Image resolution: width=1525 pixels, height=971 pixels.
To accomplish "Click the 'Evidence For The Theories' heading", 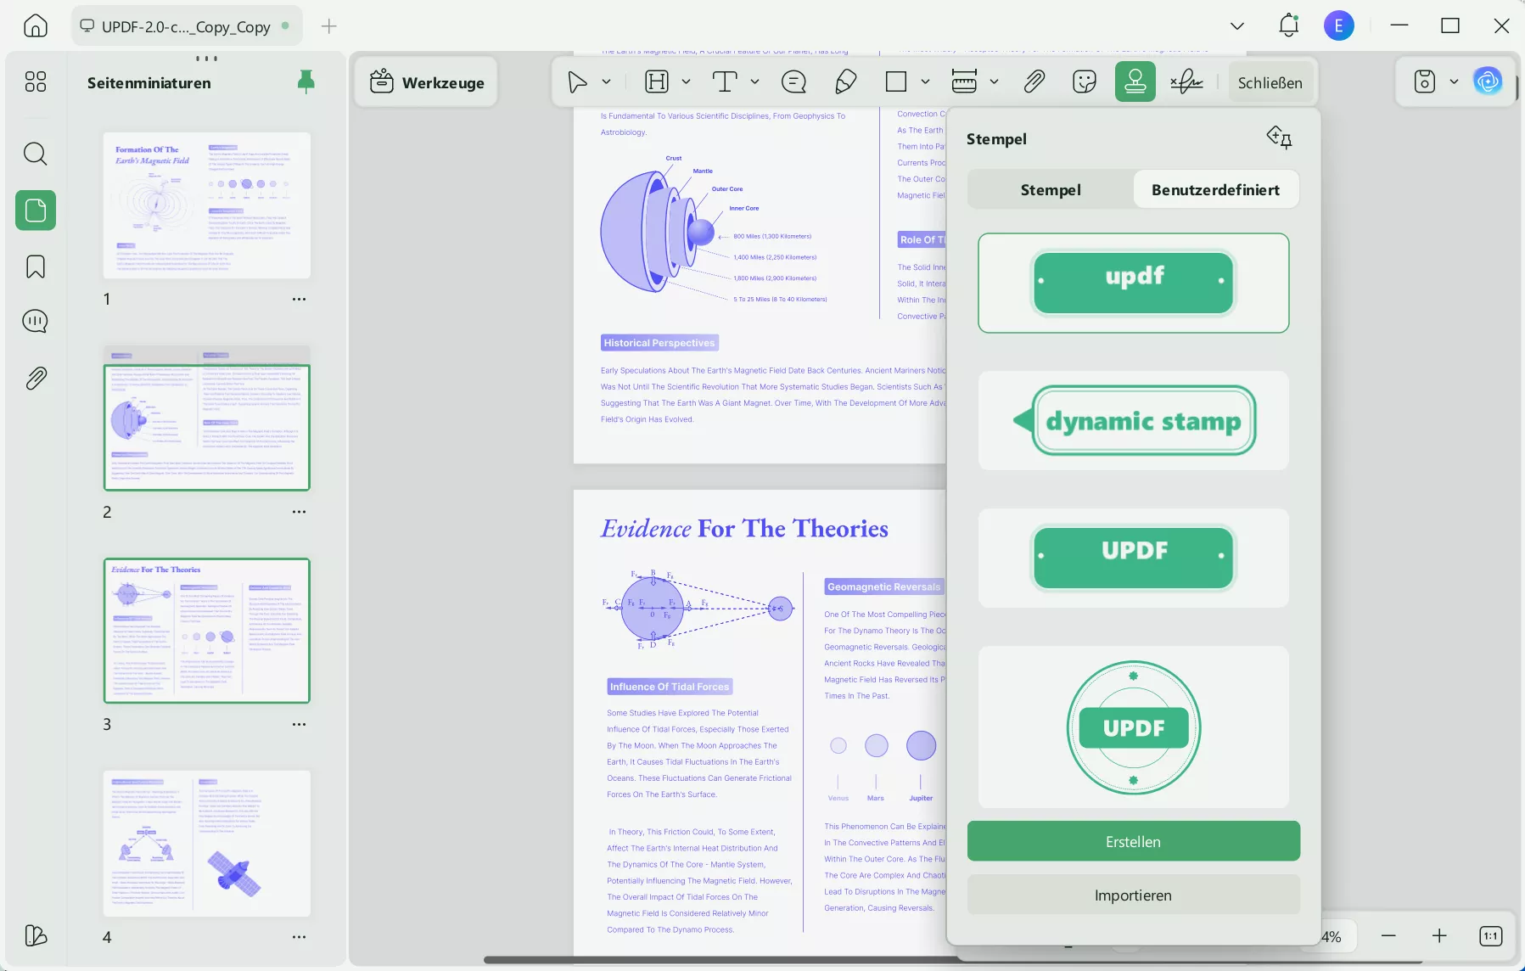I will point(744,529).
